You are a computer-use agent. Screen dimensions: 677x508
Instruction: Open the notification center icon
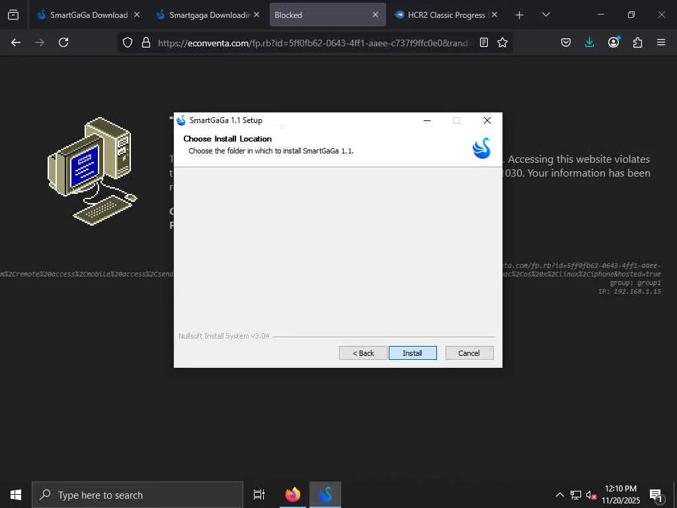point(657,495)
